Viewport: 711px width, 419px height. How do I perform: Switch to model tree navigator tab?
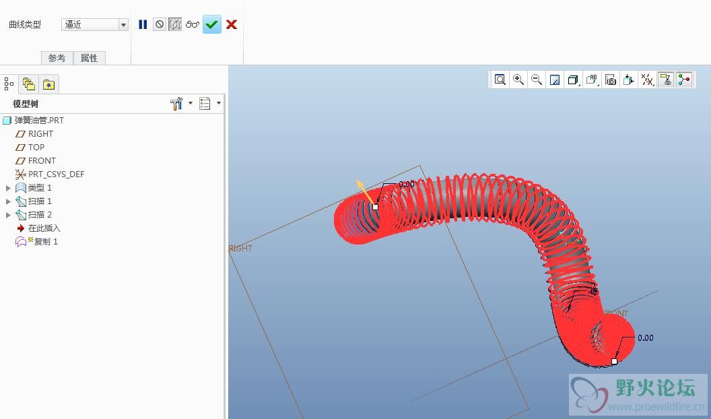click(x=9, y=84)
